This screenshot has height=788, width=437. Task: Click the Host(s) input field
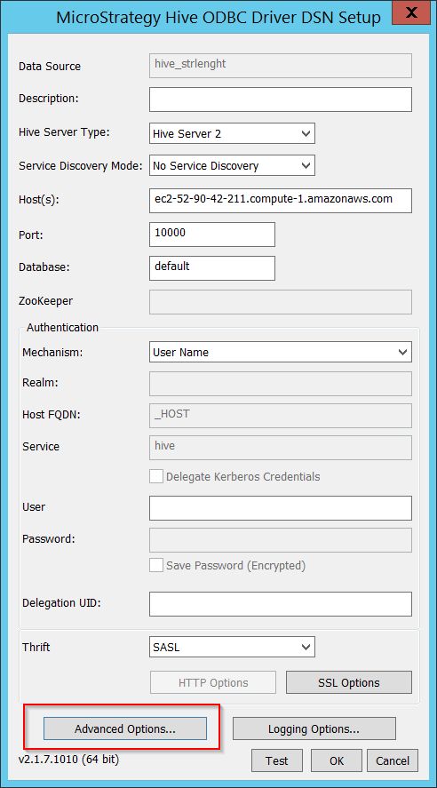[x=281, y=201]
